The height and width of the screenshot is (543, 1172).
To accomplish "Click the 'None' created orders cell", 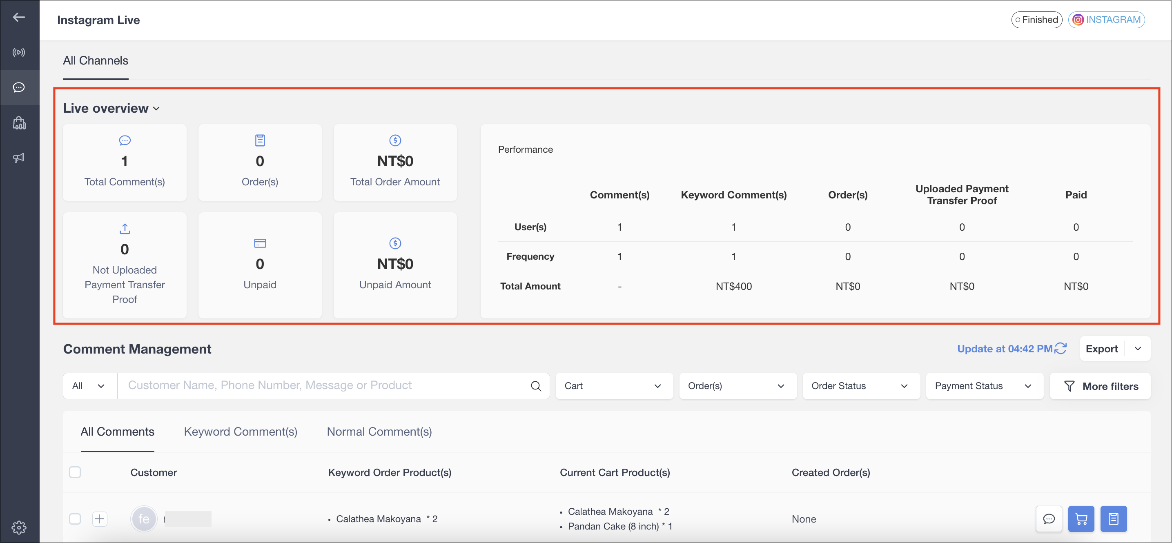I will point(804,519).
